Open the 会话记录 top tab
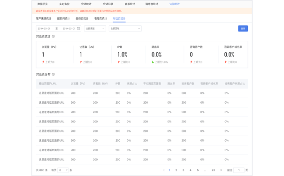Viewport: 284px width, 176px height. tap(108, 4)
